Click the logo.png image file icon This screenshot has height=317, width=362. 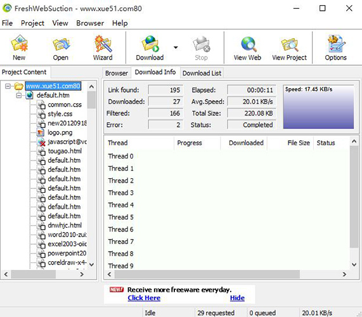click(x=41, y=133)
